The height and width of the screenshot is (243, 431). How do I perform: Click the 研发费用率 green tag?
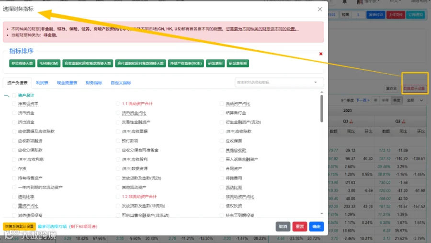click(x=238, y=64)
